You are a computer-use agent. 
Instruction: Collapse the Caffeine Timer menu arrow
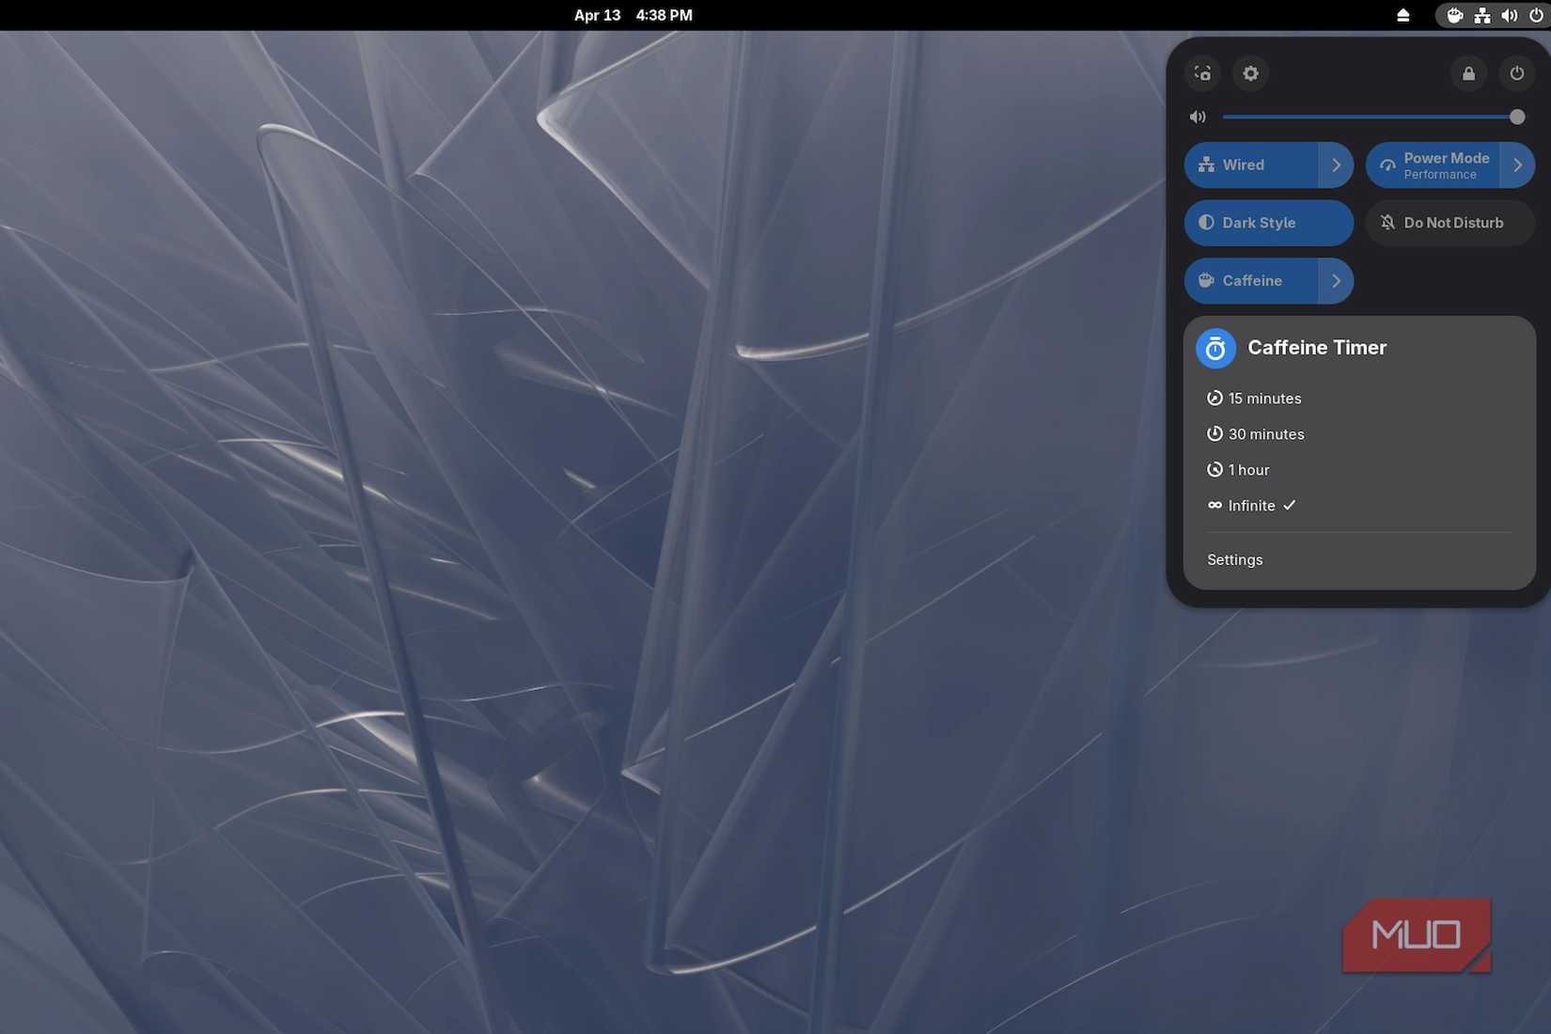(x=1336, y=281)
